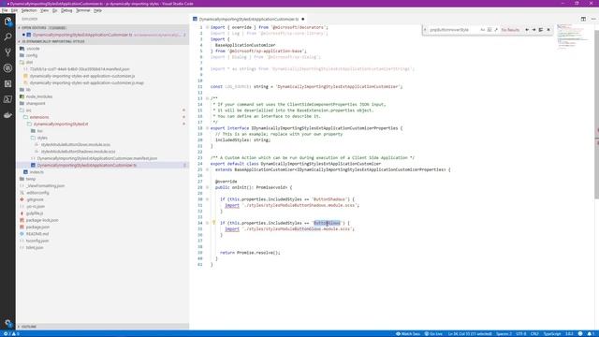Open the Source Control view
The width and height of the screenshot is (599, 337).
(7, 52)
